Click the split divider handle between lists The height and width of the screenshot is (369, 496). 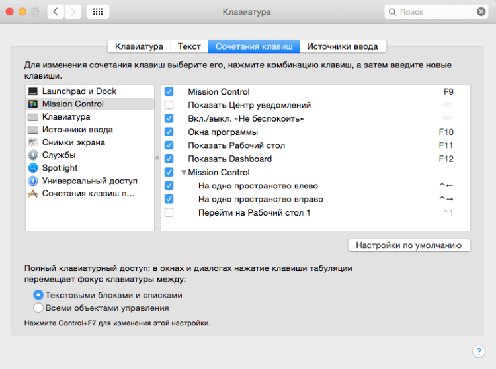157,158
